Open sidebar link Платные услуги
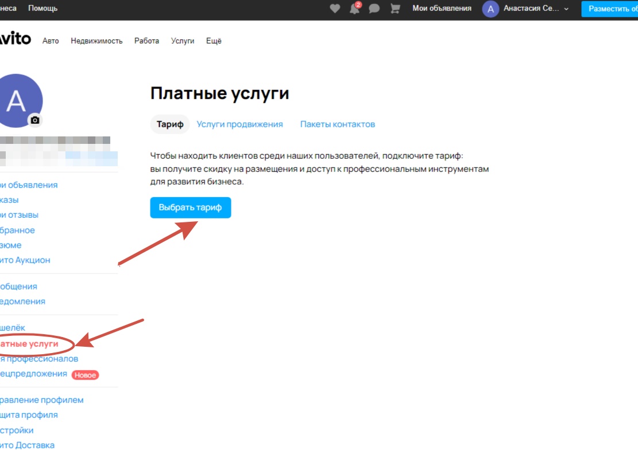This screenshot has width=638, height=462. [29, 344]
